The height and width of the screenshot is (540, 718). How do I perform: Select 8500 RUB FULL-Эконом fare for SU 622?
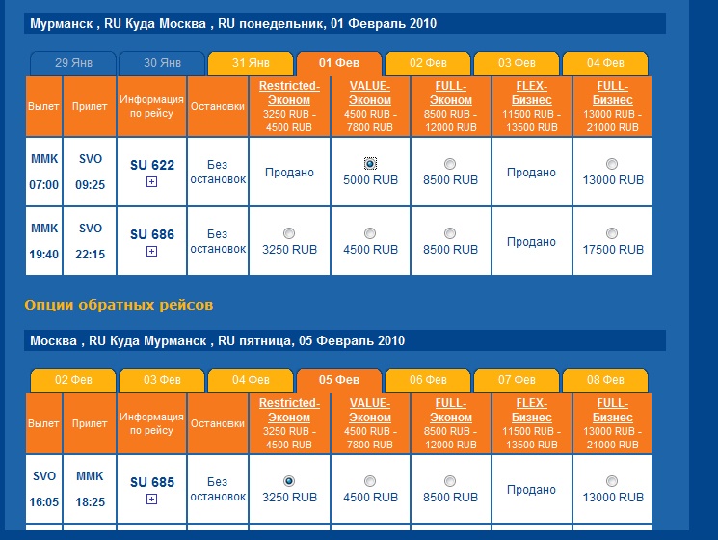click(450, 164)
